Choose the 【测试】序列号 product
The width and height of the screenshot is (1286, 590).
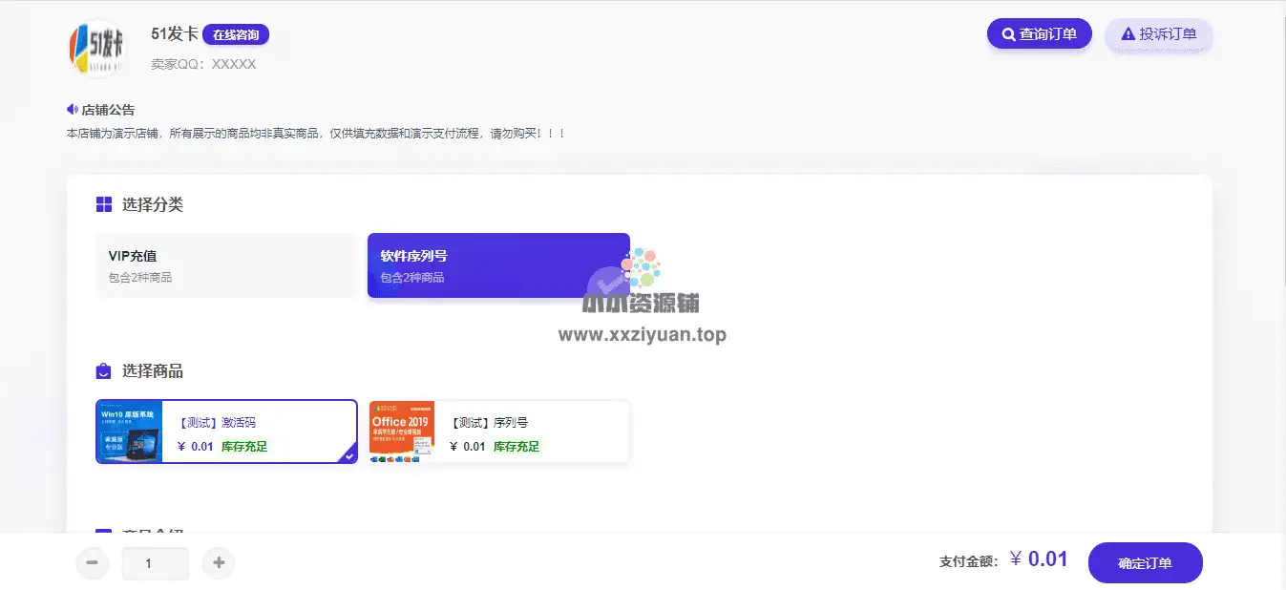point(530,432)
